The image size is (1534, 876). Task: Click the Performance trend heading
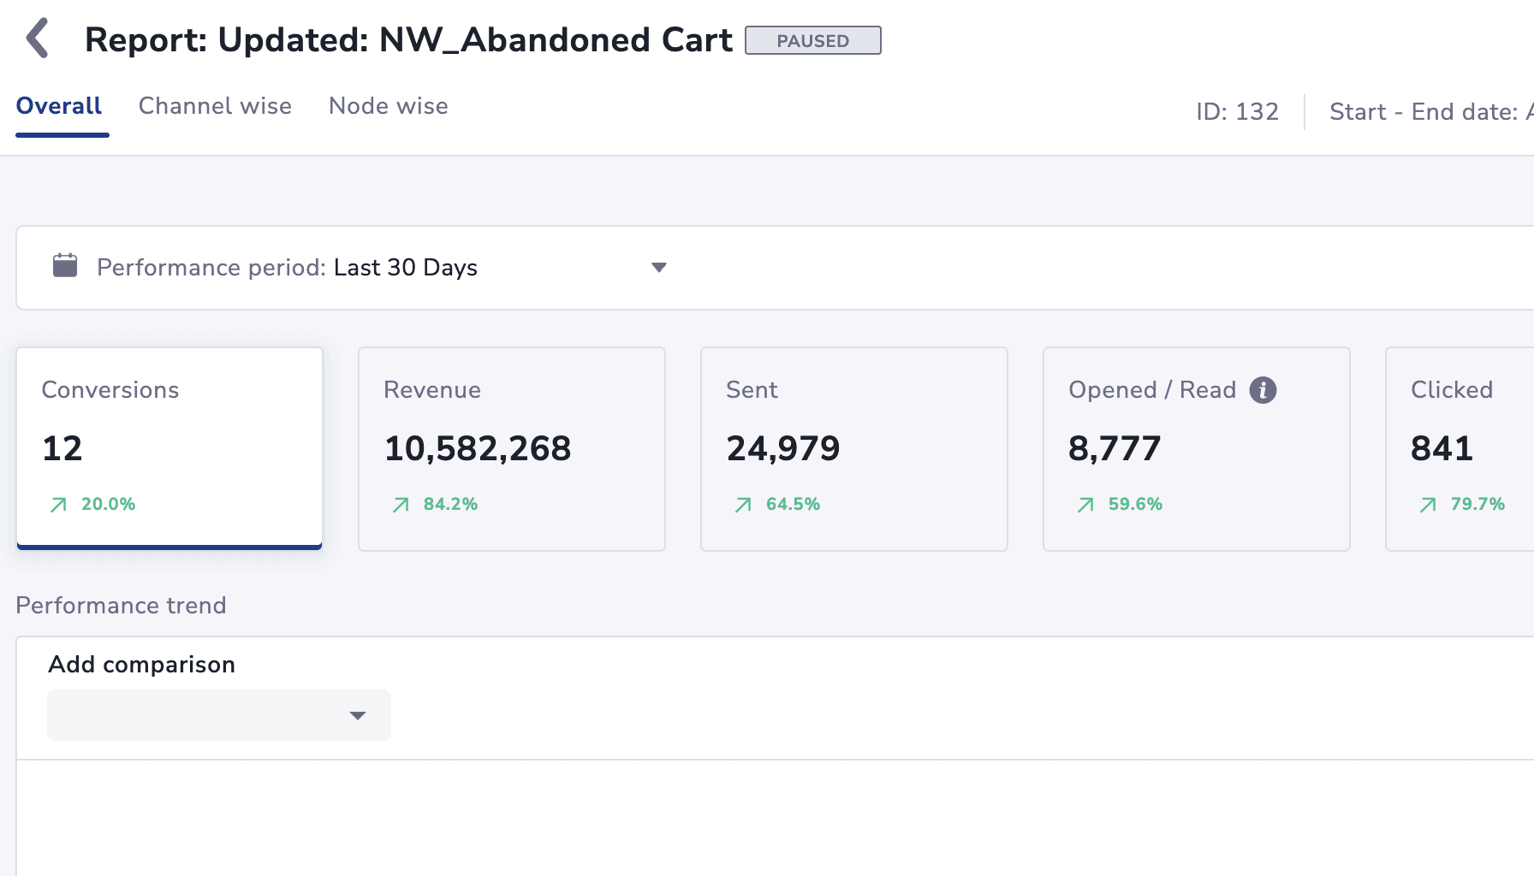click(x=121, y=606)
